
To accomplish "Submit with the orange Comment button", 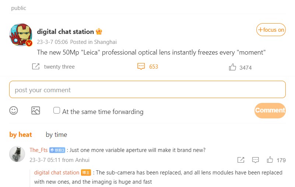I will (270, 110).
